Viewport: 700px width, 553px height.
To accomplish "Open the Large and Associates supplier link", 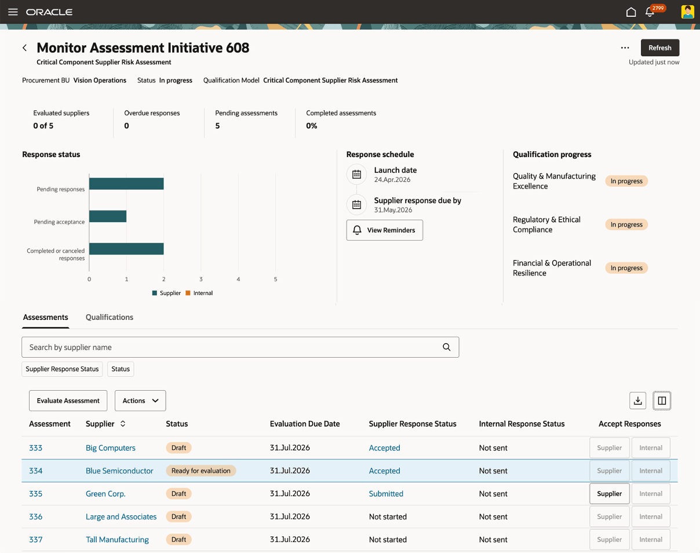I will 121,516.
